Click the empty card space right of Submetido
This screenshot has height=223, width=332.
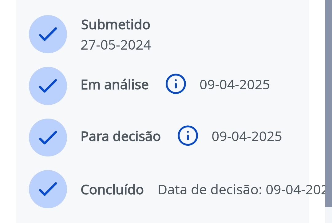[231, 34]
